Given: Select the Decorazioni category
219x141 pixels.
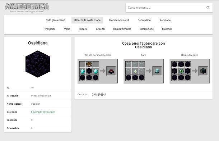Looking at the screenshot, I should coord(144,20).
